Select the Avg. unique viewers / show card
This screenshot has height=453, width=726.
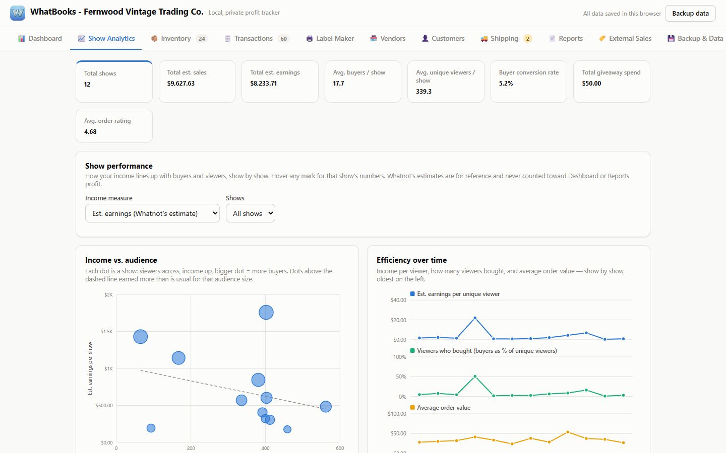(x=446, y=82)
